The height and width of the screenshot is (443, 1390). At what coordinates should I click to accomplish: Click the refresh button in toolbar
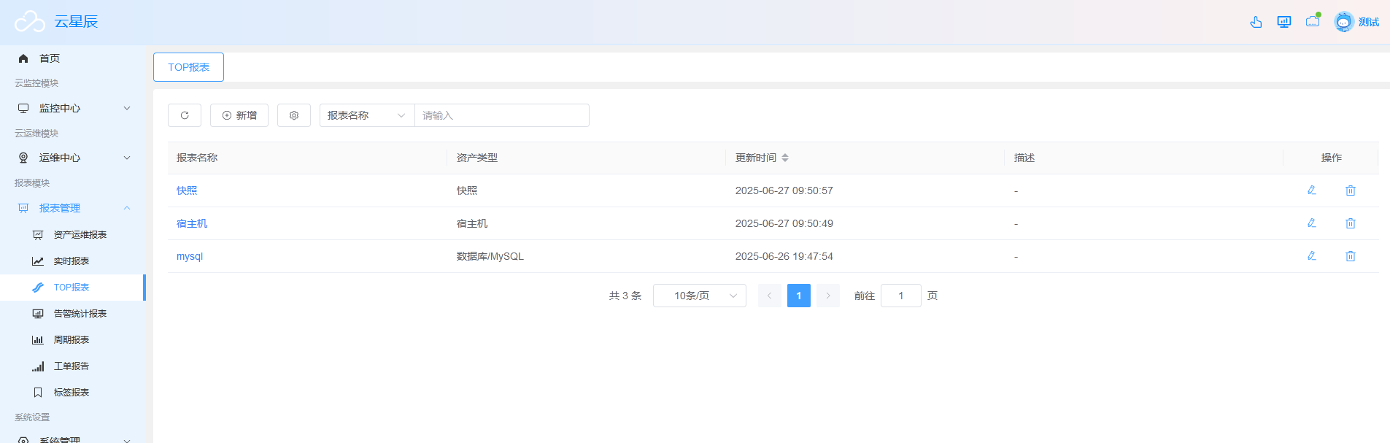tap(185, 115)
